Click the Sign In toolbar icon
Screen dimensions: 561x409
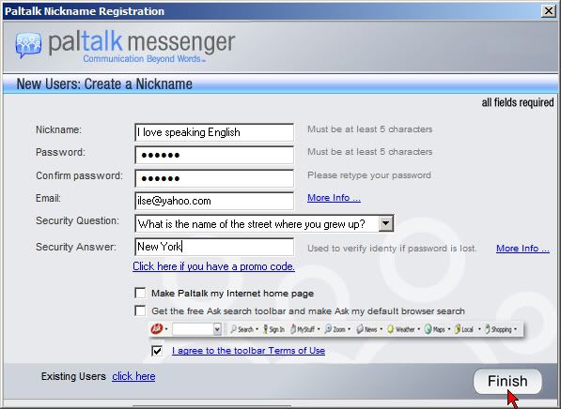[x=266, y=329]
